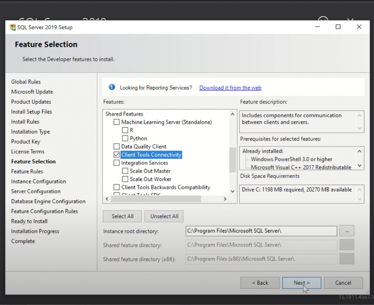Screen dimensions: 374x305
Task: Click Features list horizontal scrollbar thumb
Action: (x=156, y=199)
